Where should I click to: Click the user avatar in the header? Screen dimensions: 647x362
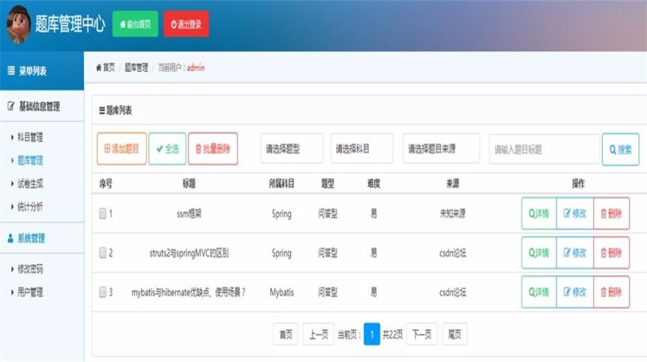(19, 24)
